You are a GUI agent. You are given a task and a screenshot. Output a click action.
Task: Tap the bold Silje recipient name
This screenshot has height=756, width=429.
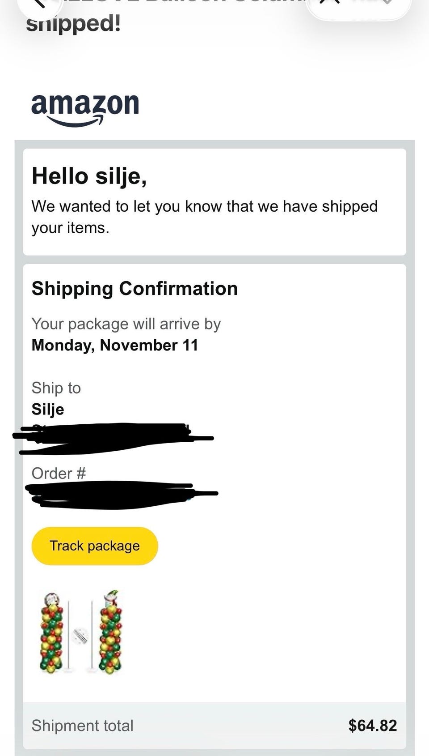click(48, 409)
